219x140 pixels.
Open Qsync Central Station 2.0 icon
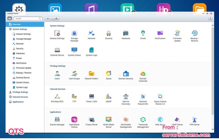(x=160, y=96)
